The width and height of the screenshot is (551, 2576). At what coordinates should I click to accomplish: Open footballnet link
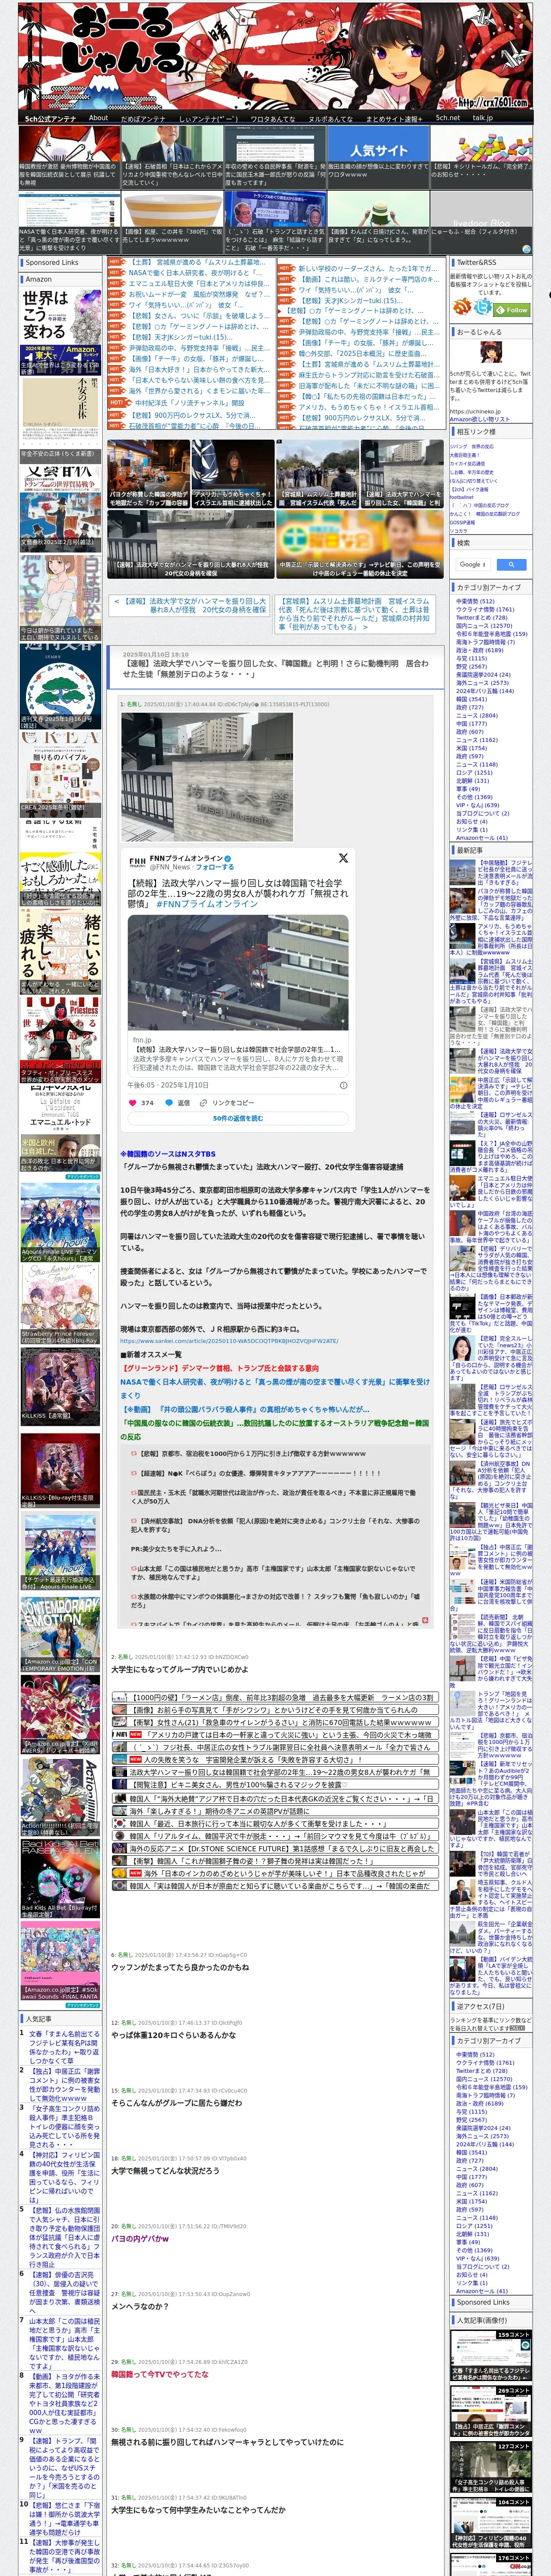tap(462, 497)
